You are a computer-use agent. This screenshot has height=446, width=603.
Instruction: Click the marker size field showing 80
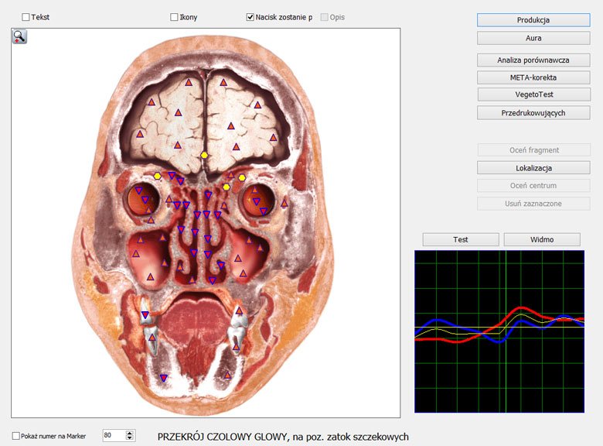coord(113,436)
